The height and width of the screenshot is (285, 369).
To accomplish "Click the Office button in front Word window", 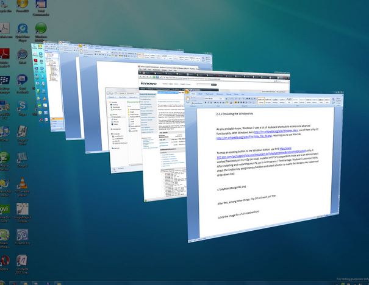I will tap(188, 92).
